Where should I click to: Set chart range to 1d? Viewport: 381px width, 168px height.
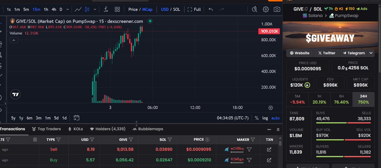pyautogui.click(x=64, y=118)
